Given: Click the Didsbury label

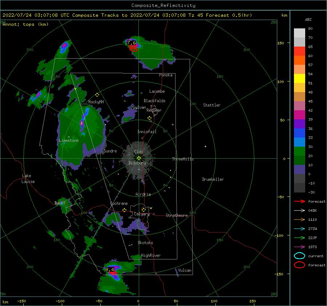Looking at the screenshot, I should tap(137, 163).
